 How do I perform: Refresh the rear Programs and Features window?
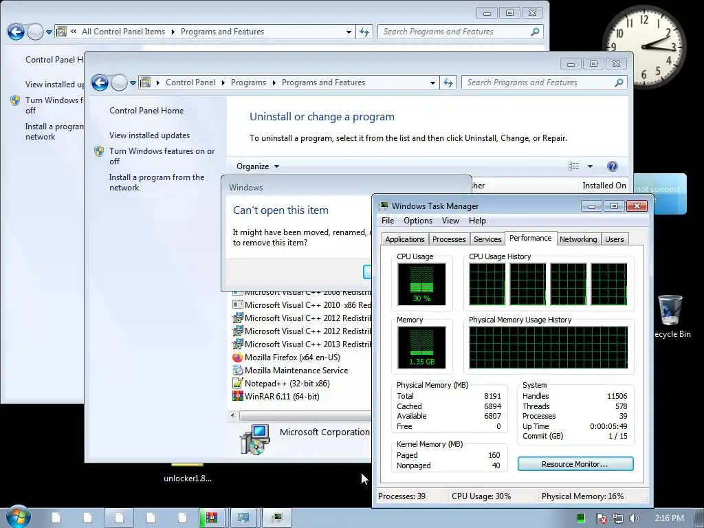(364, 32)
